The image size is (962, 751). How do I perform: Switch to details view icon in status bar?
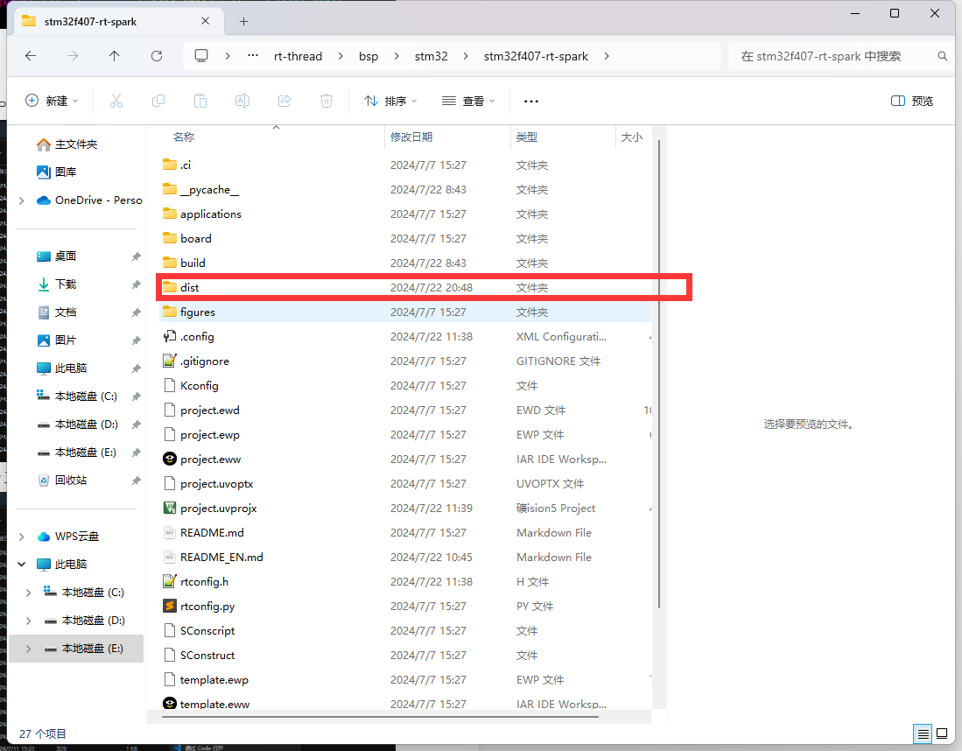point(923,733)
